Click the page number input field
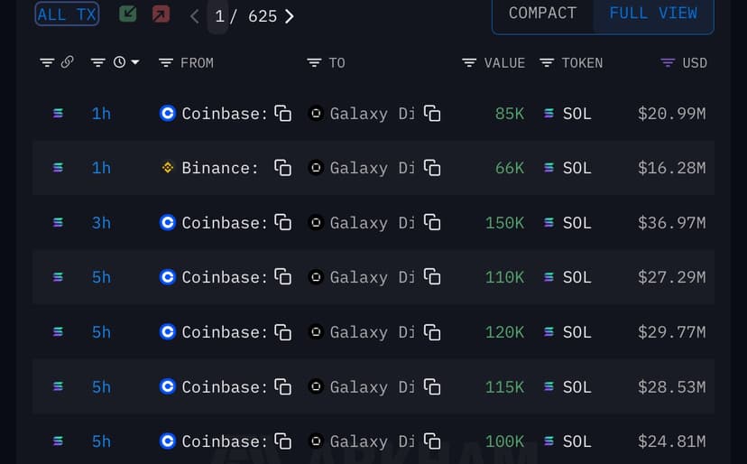Image resolution: width=747 pixels, height=464 pixels. click(218, 16)
